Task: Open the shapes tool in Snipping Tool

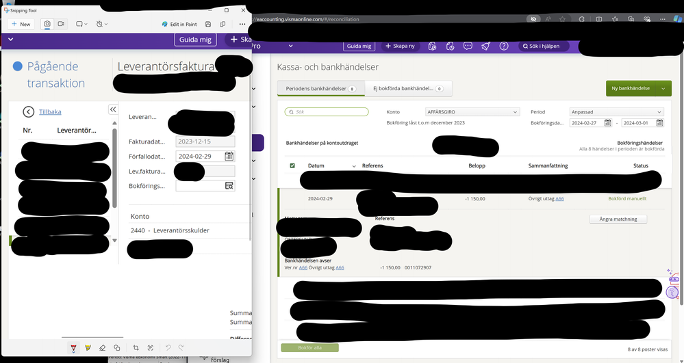Action: (117, 348)
